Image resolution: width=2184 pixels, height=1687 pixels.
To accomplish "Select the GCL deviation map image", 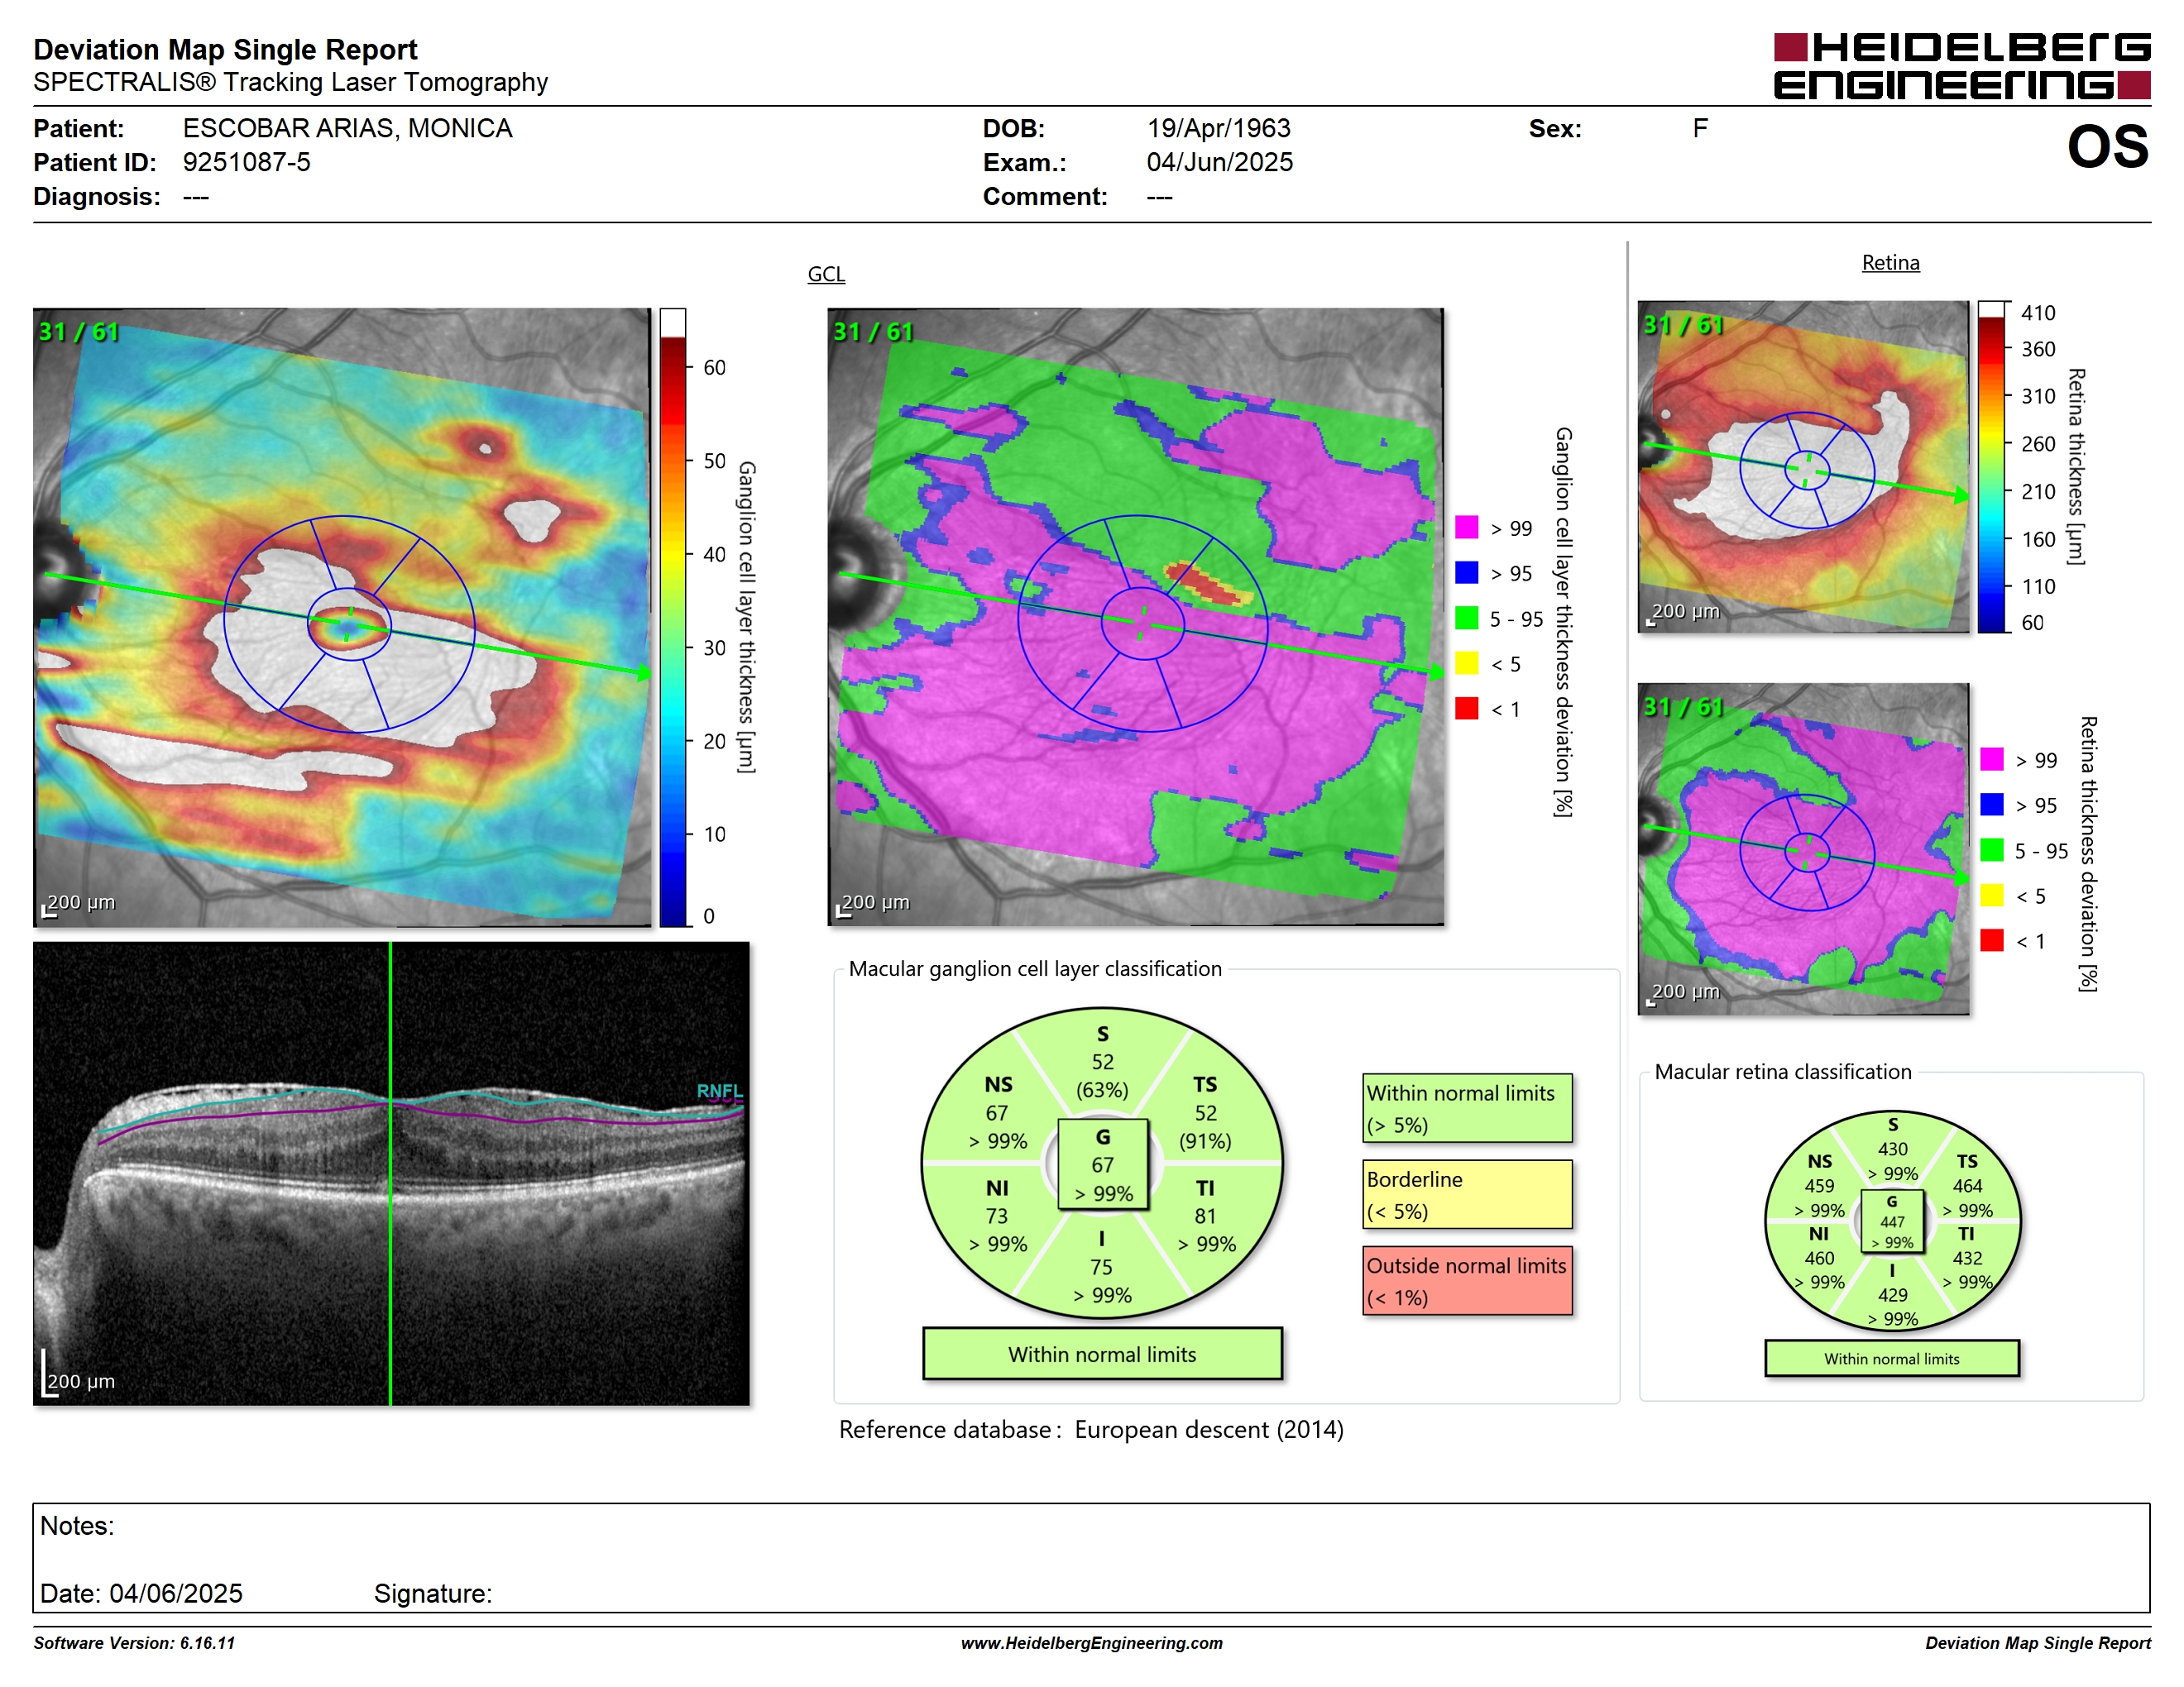I will pos(1135,617).
